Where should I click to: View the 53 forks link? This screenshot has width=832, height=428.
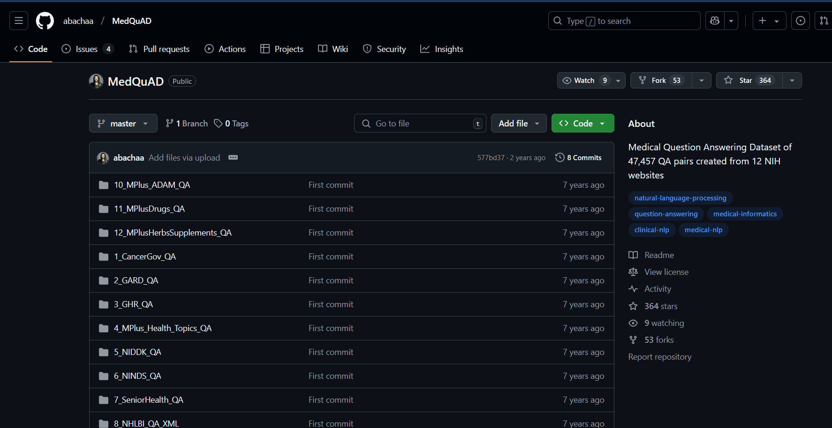coord(651,339)
